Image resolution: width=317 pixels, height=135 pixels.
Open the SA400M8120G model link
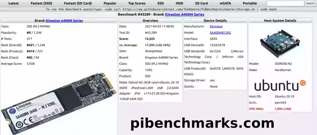pos(220,33)
